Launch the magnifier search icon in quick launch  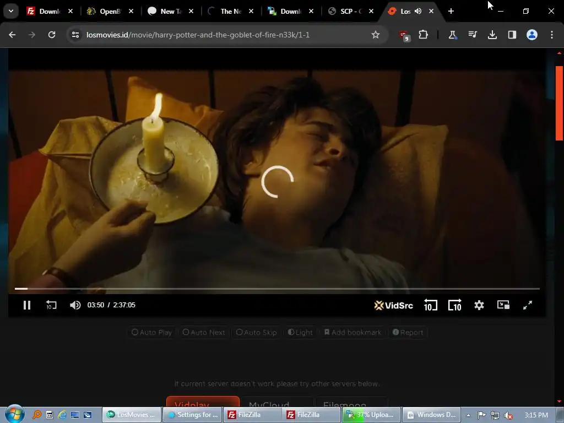click(x=37, y=415)
